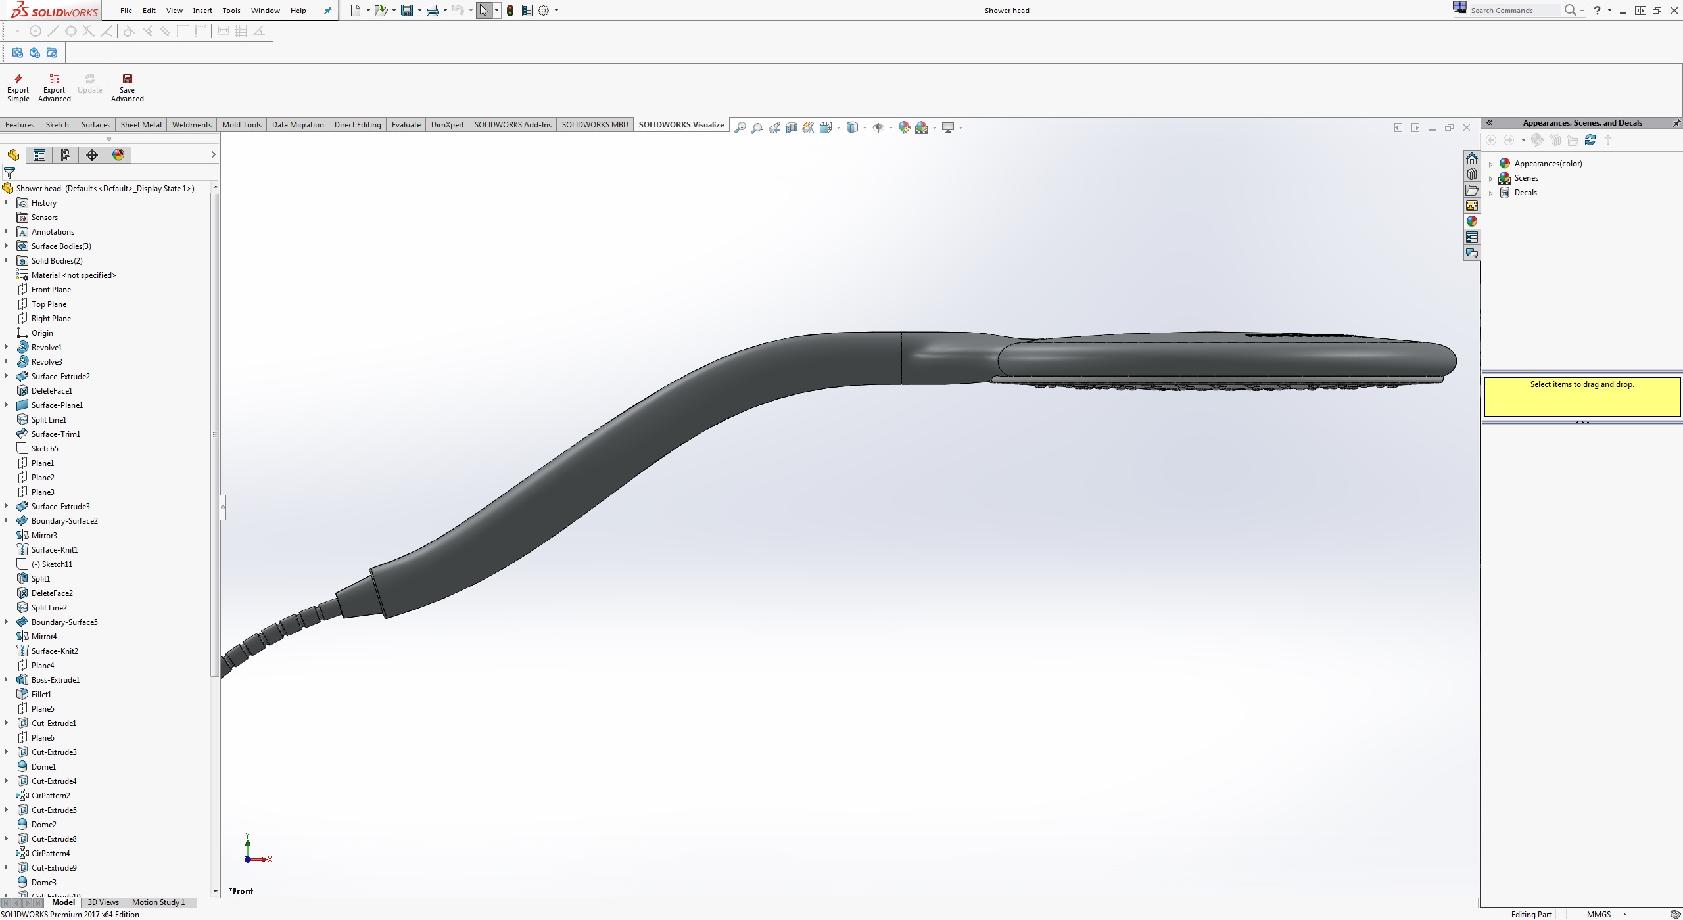Open the Insert menu
Screen dimensions: 1683x920
[202, 11]
